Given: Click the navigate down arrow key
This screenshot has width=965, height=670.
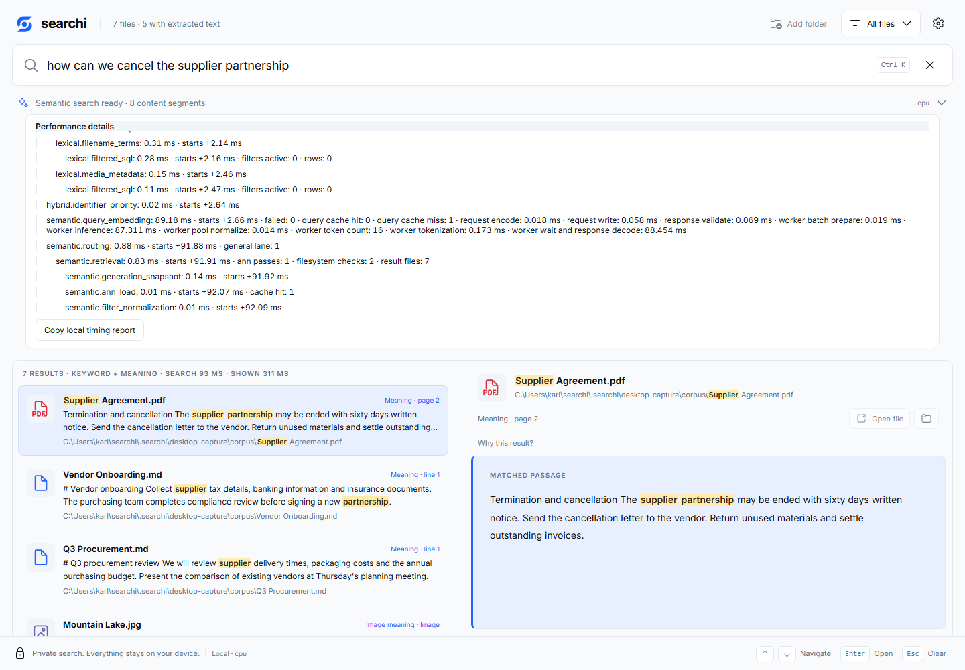Looking at the screenshot, I should (787, 653).
